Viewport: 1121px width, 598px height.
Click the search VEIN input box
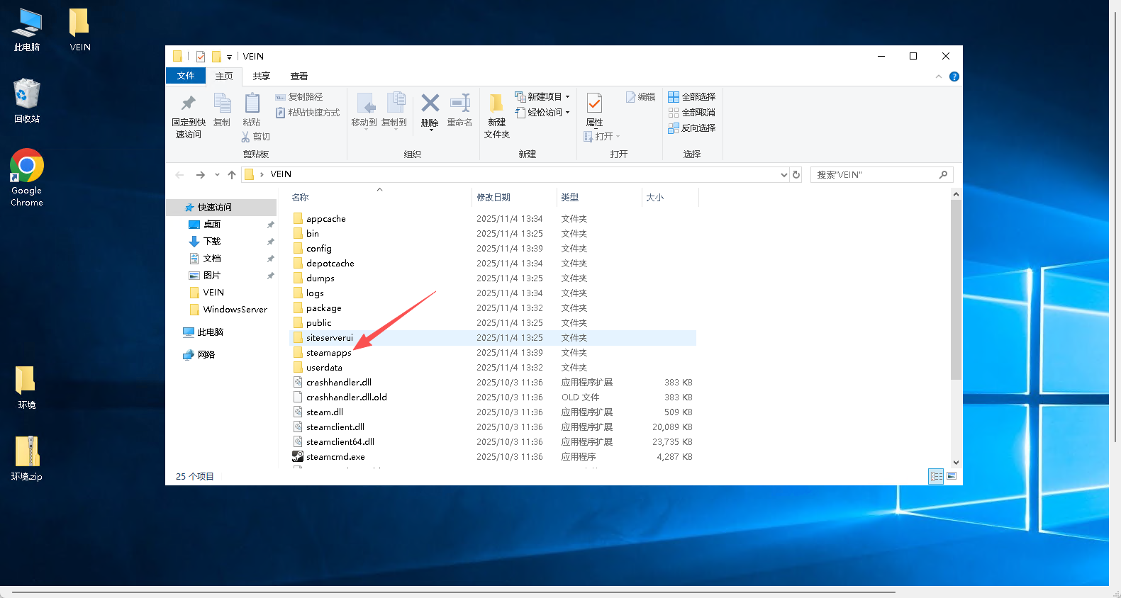[x=874, y=175]
